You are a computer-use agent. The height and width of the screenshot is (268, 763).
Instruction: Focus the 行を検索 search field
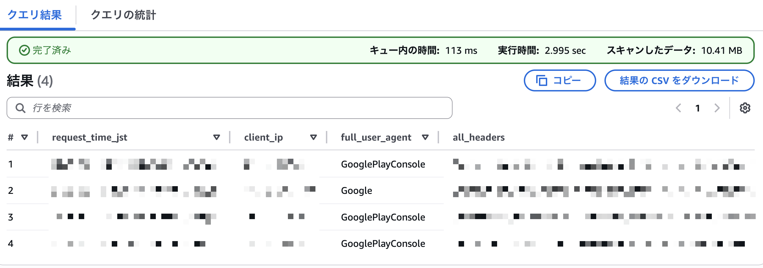[x=229, y=108]
